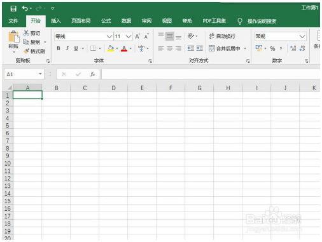The width and height of the screenshot is (322, 242).
Task: Click the 剪切 scissors button
Action: [32, 33]
